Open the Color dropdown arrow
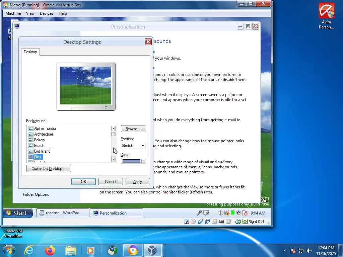The width and height of the screenshot is (343, 257). (143, 161)
